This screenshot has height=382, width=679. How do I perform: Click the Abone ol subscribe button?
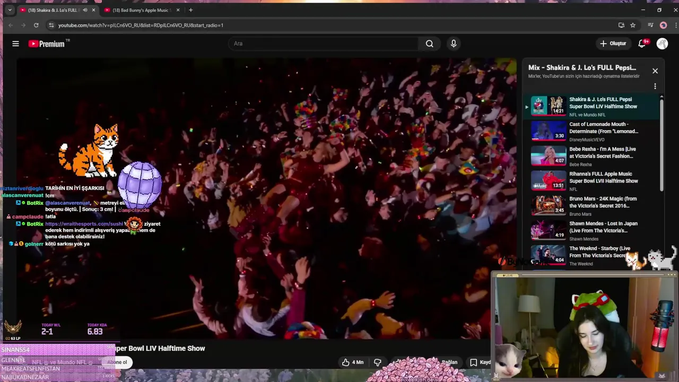(x=117, y=362)
